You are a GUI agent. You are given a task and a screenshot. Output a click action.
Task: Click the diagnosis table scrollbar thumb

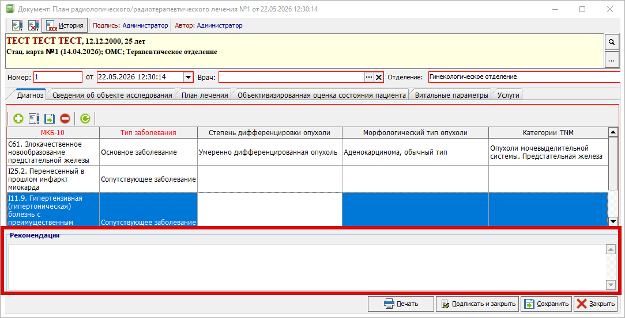point(613,163)
